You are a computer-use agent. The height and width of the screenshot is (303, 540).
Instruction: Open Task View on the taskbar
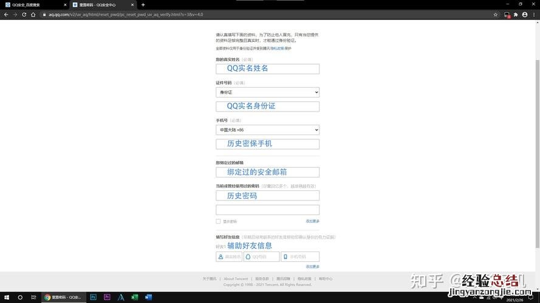pos(33,297)
